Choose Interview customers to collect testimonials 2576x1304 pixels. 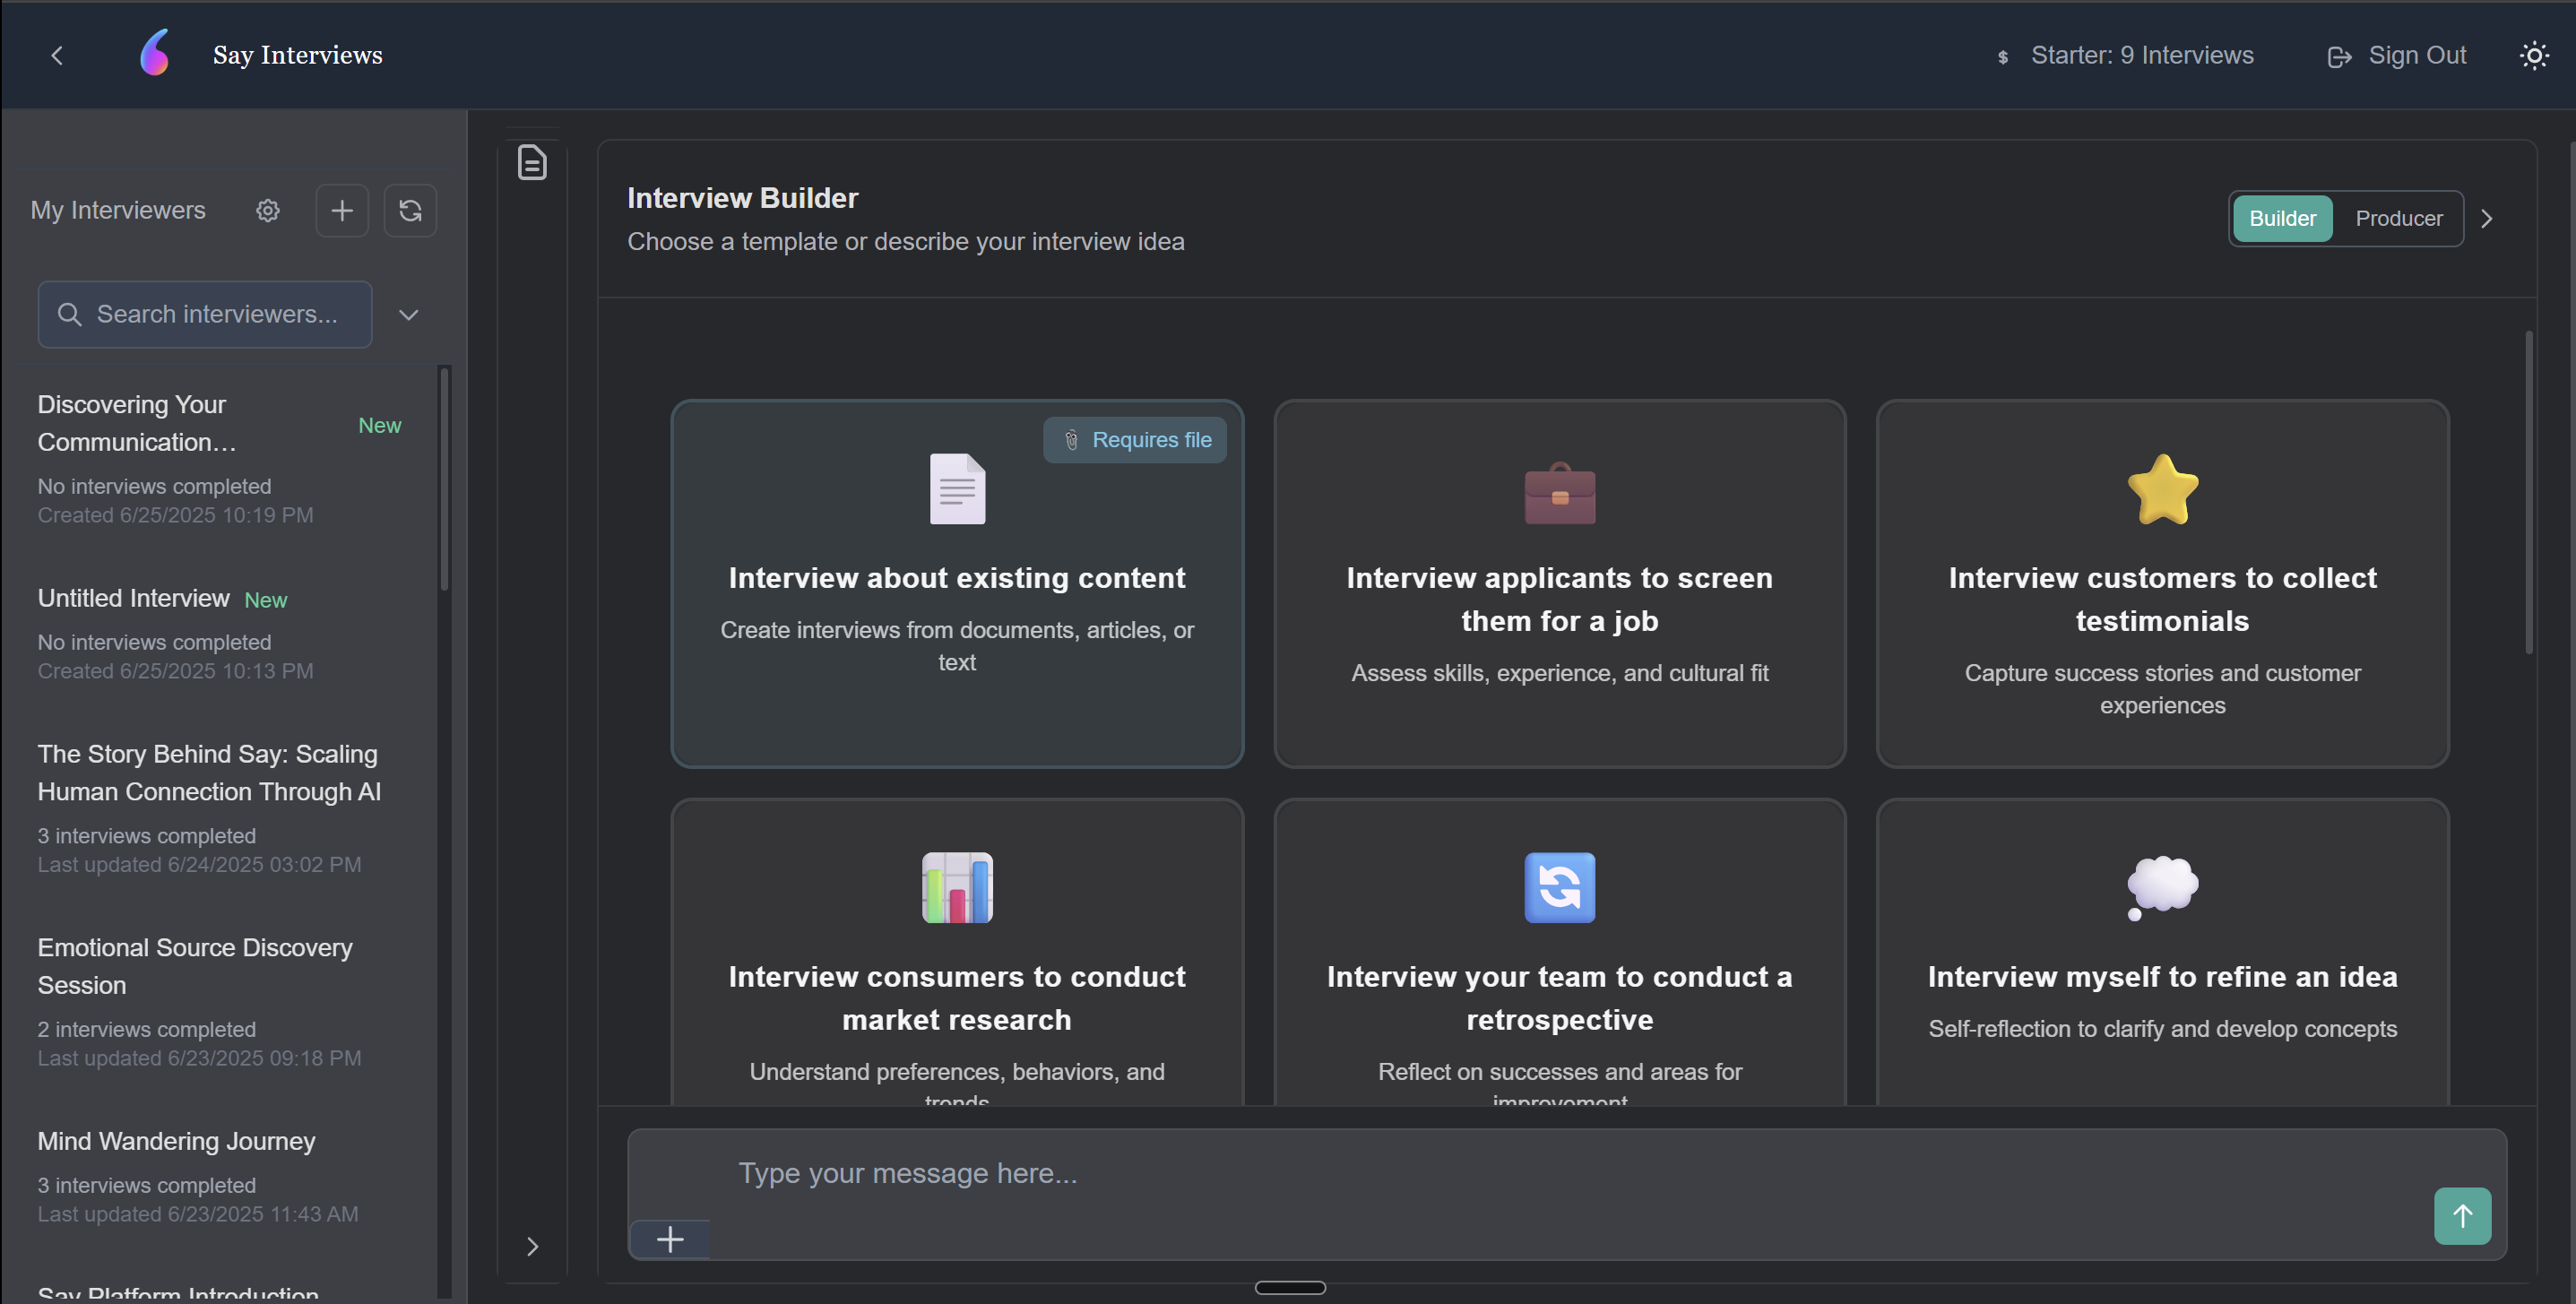2162,584
